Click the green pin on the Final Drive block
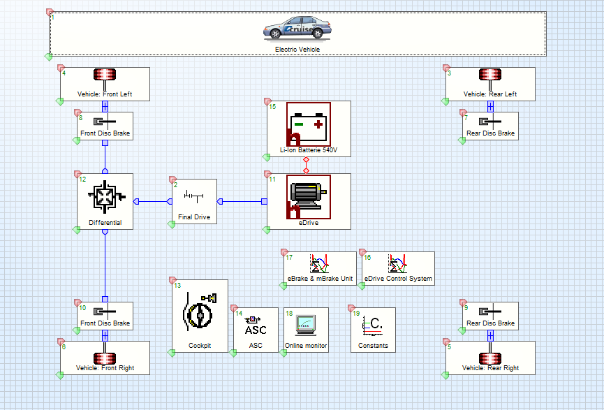 171,224
